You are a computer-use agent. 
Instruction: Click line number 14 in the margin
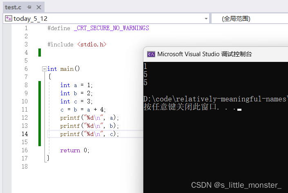(x=25, y=134)
